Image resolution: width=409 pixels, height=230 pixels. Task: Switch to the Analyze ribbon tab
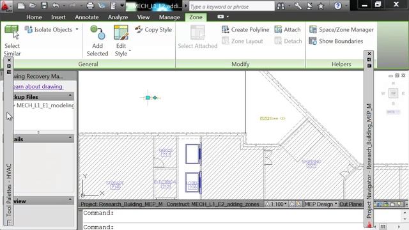click(x=118, y=17)
